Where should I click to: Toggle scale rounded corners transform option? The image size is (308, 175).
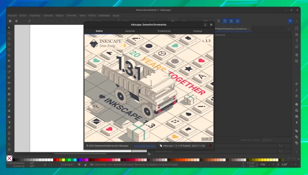point(225,21)
